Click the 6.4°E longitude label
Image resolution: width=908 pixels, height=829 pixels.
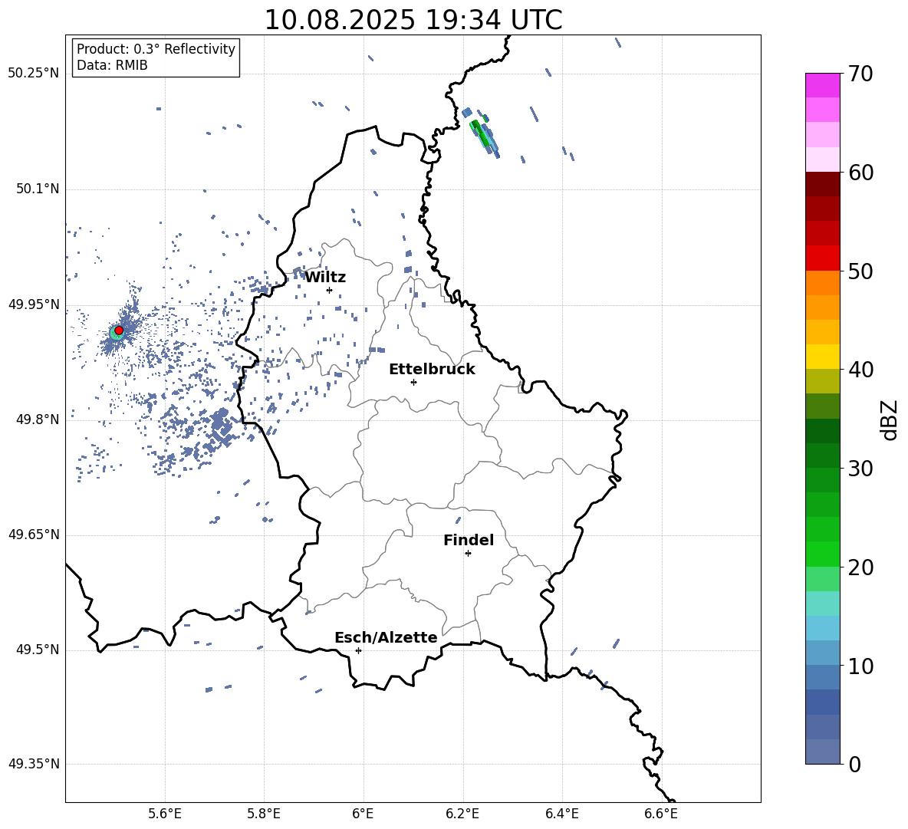(561, 814)
